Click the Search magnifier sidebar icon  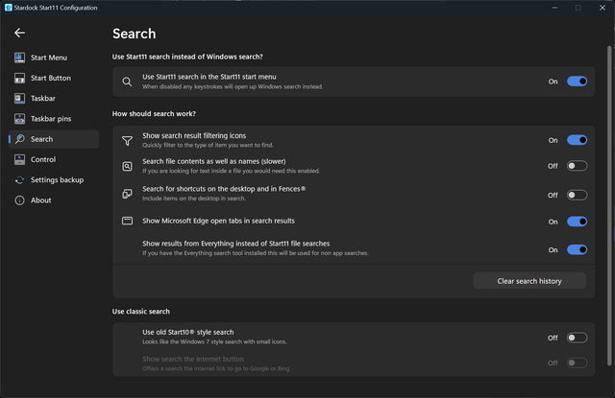pyautogui.click(x=19, y=139)
